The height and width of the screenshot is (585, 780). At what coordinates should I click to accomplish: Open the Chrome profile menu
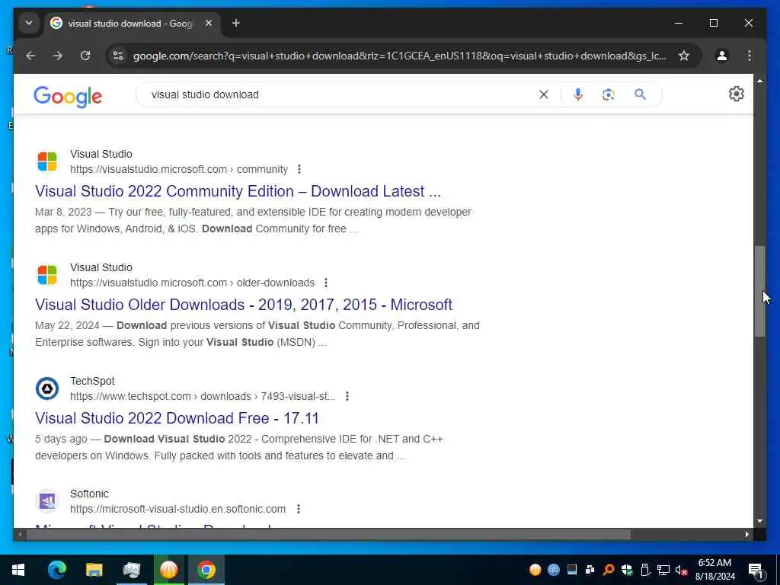[x=722, y=56]
